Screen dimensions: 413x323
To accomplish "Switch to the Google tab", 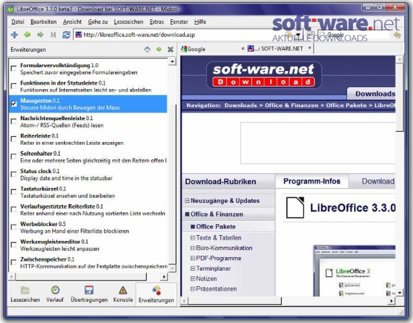I will [x=212, y=48].
